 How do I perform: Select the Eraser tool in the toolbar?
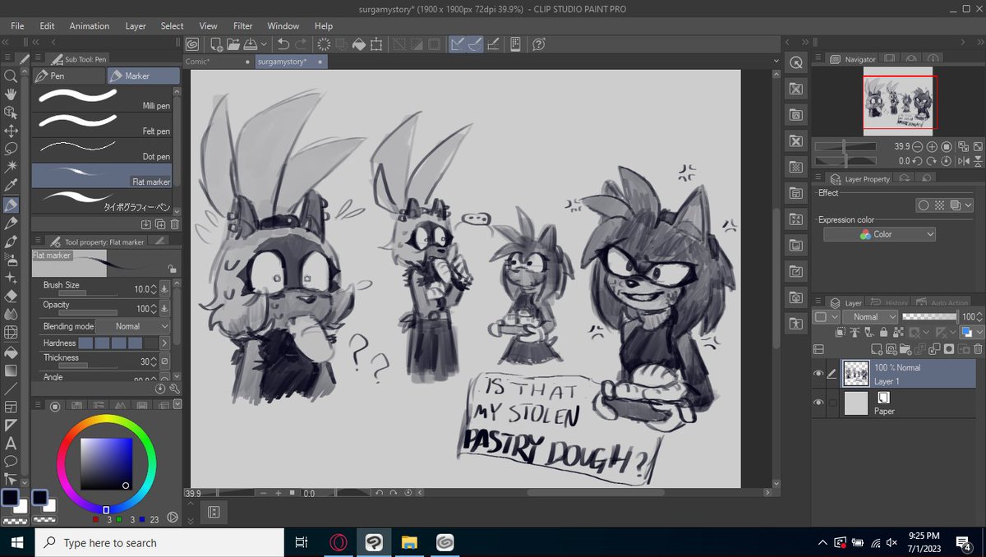(11, 296)
